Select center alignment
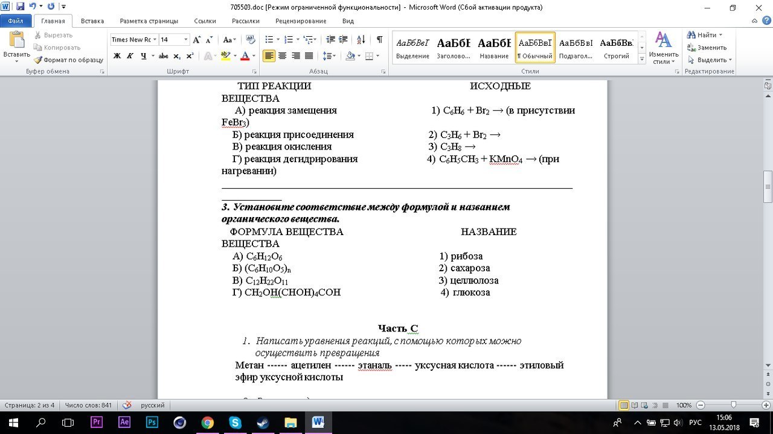Screen dimensions: 773x434 (283, 56)
